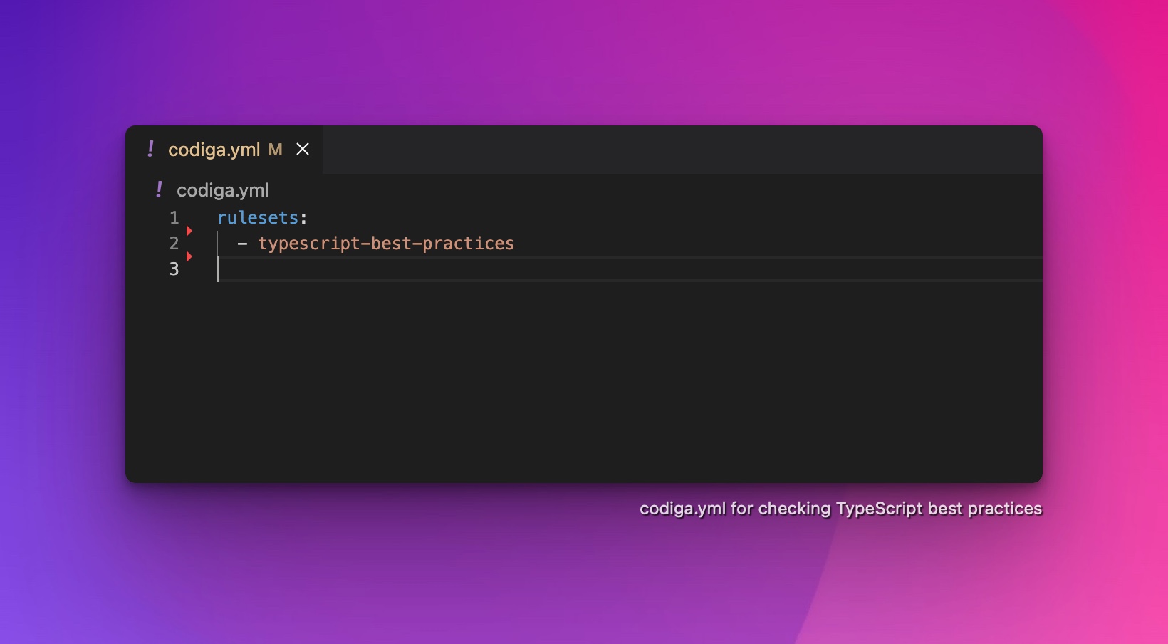Click the red change marker beside line 3
The width and height of the screenshot is (1168, 644).
tap(189, 256)
